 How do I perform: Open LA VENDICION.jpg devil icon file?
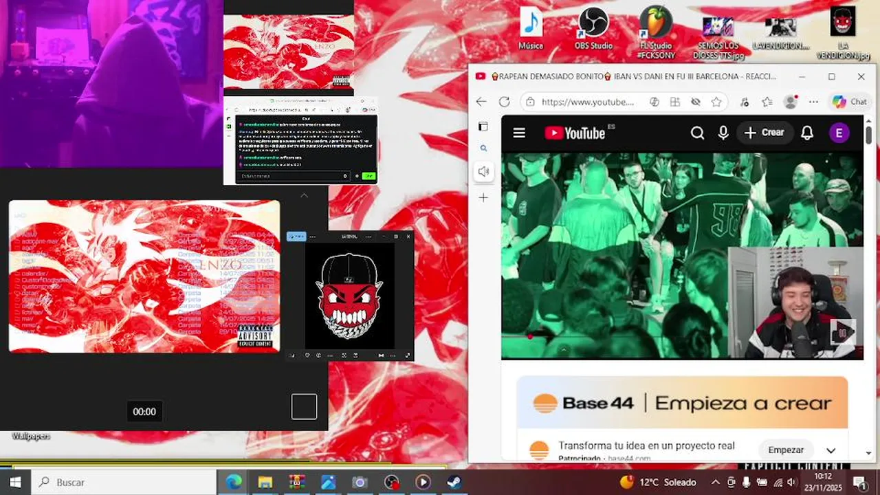843,32
